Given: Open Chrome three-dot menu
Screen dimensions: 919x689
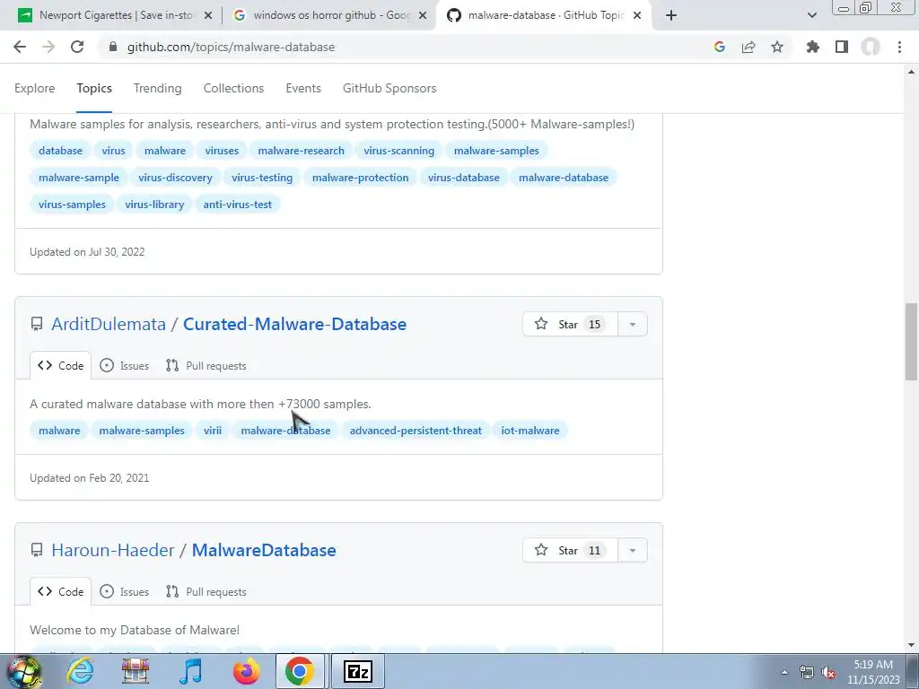Looking at the screenshot, I should point(899,47).
